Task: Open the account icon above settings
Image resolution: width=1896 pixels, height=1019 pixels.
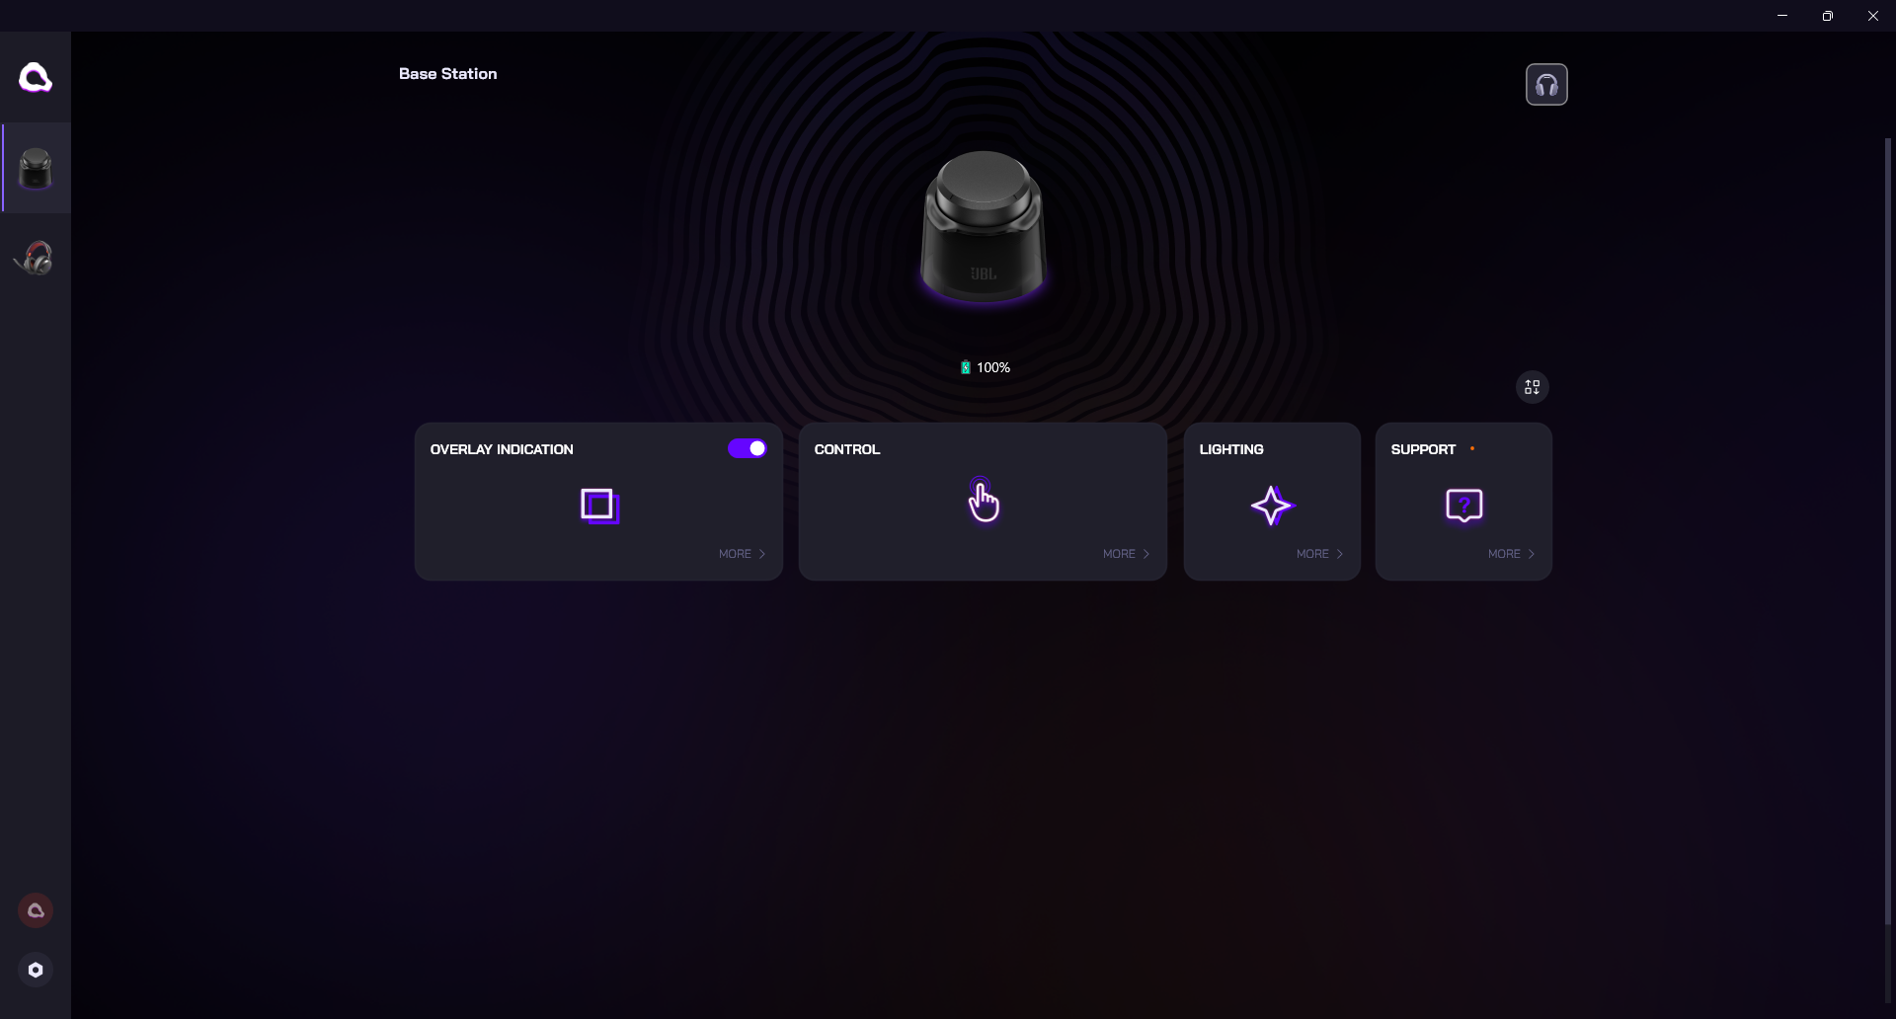Action: 36,910
